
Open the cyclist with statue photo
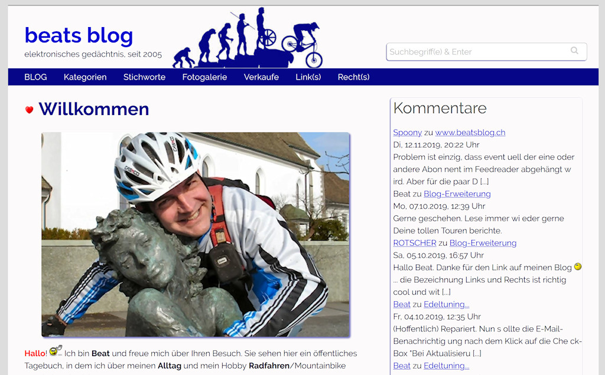pyautogui.click(x=196, y=235)
